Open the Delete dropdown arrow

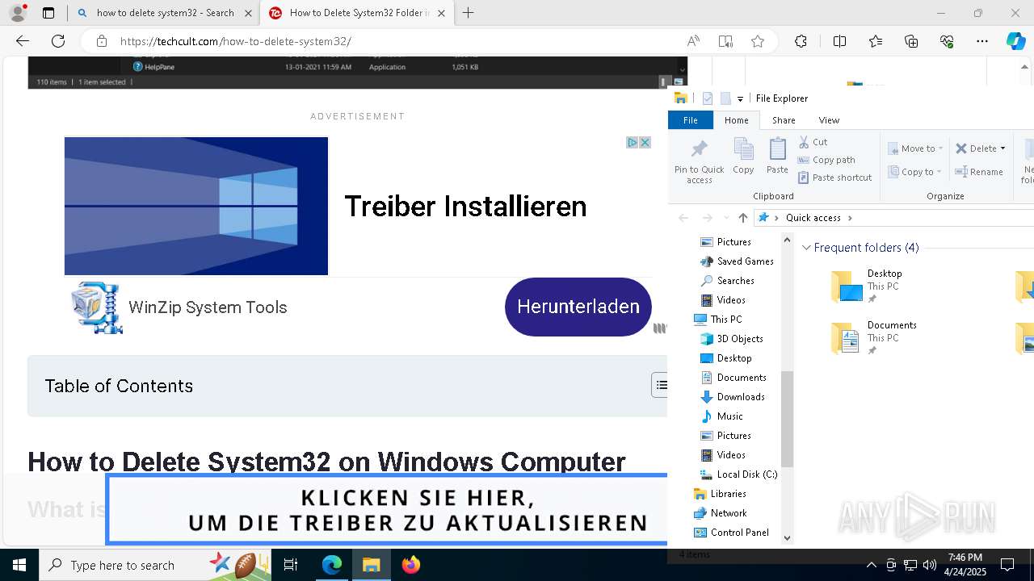[1002, 148]
